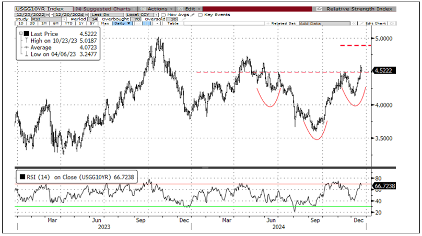
Task: Select the 6M range tab
Action: (56, 23)
